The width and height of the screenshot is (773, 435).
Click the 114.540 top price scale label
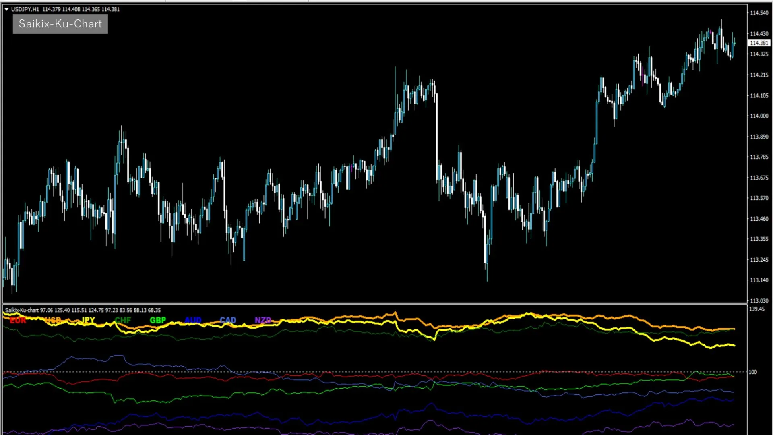[759, 13]
